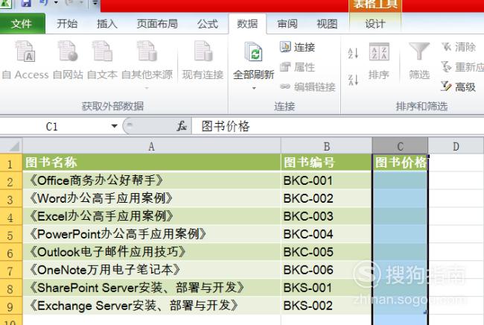Click the Refresh All (全部刷新) icon
The image size is (484, 325).
[253, 51]
